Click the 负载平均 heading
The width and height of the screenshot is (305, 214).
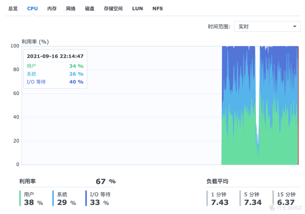pyautogui.click(x=217, y=181)
